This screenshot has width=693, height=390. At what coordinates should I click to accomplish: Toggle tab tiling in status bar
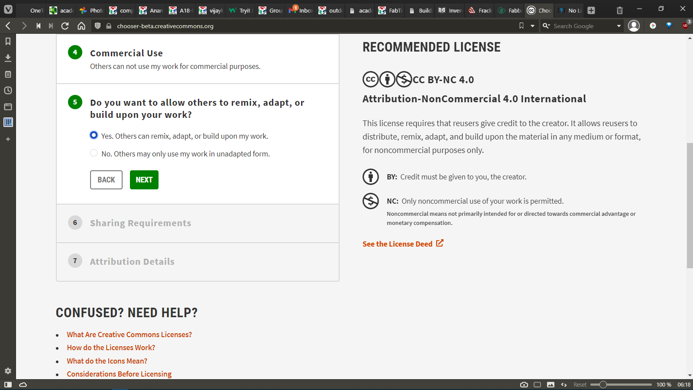(x=538, y=384)
